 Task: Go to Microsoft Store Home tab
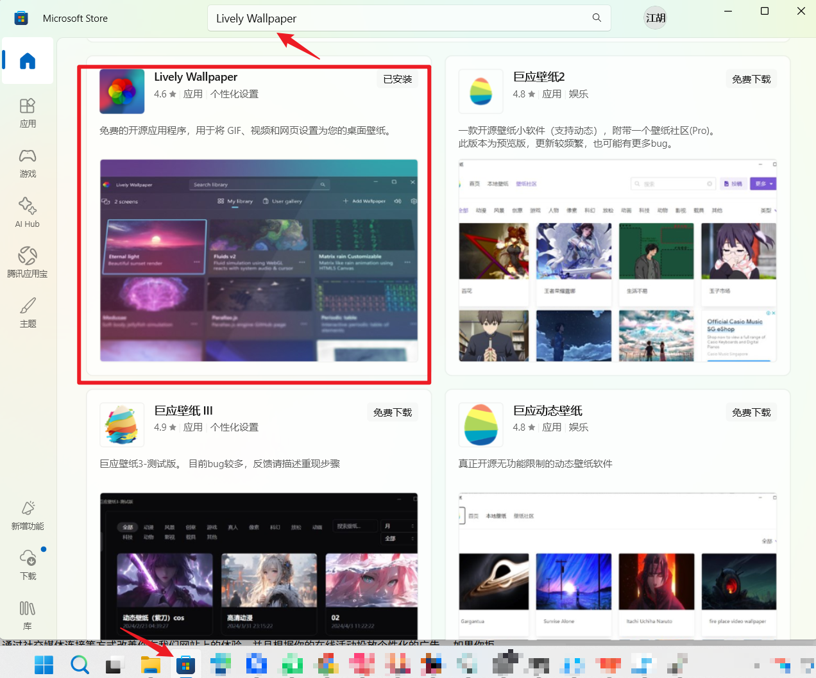28,61
